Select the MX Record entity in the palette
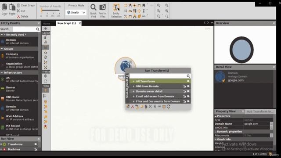The width and height of the screenshot is (281, 158). pyautogui.click(x=19, y=127)
